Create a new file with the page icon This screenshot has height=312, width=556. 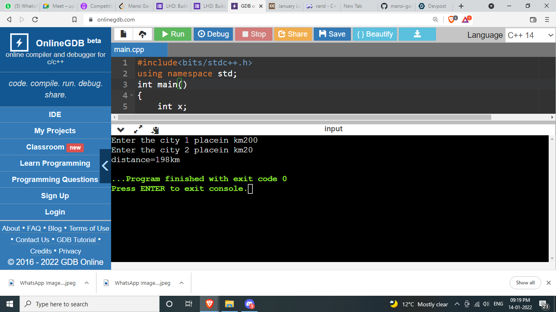pyautogui.click(x=123, y=34)
